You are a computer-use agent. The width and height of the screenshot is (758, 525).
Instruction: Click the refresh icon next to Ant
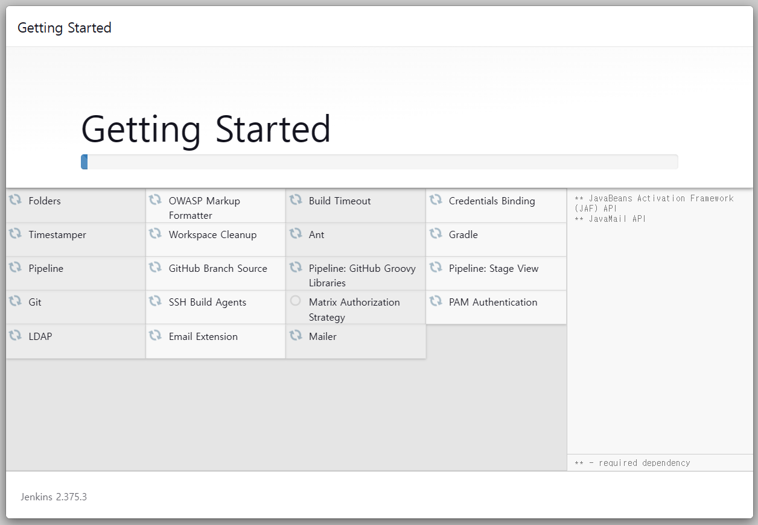[296, 233]
